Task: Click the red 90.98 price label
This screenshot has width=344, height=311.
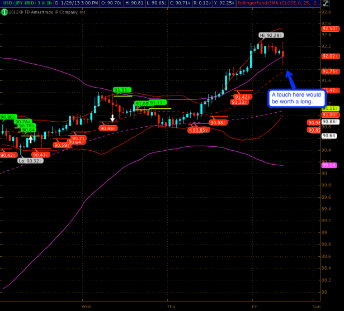Action: [218, 122]
